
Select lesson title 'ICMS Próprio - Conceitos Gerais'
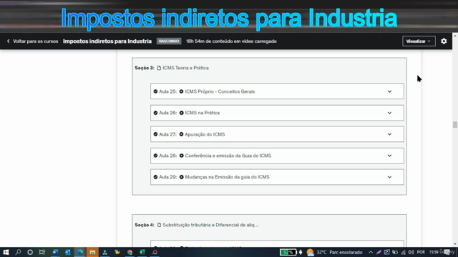220,91
